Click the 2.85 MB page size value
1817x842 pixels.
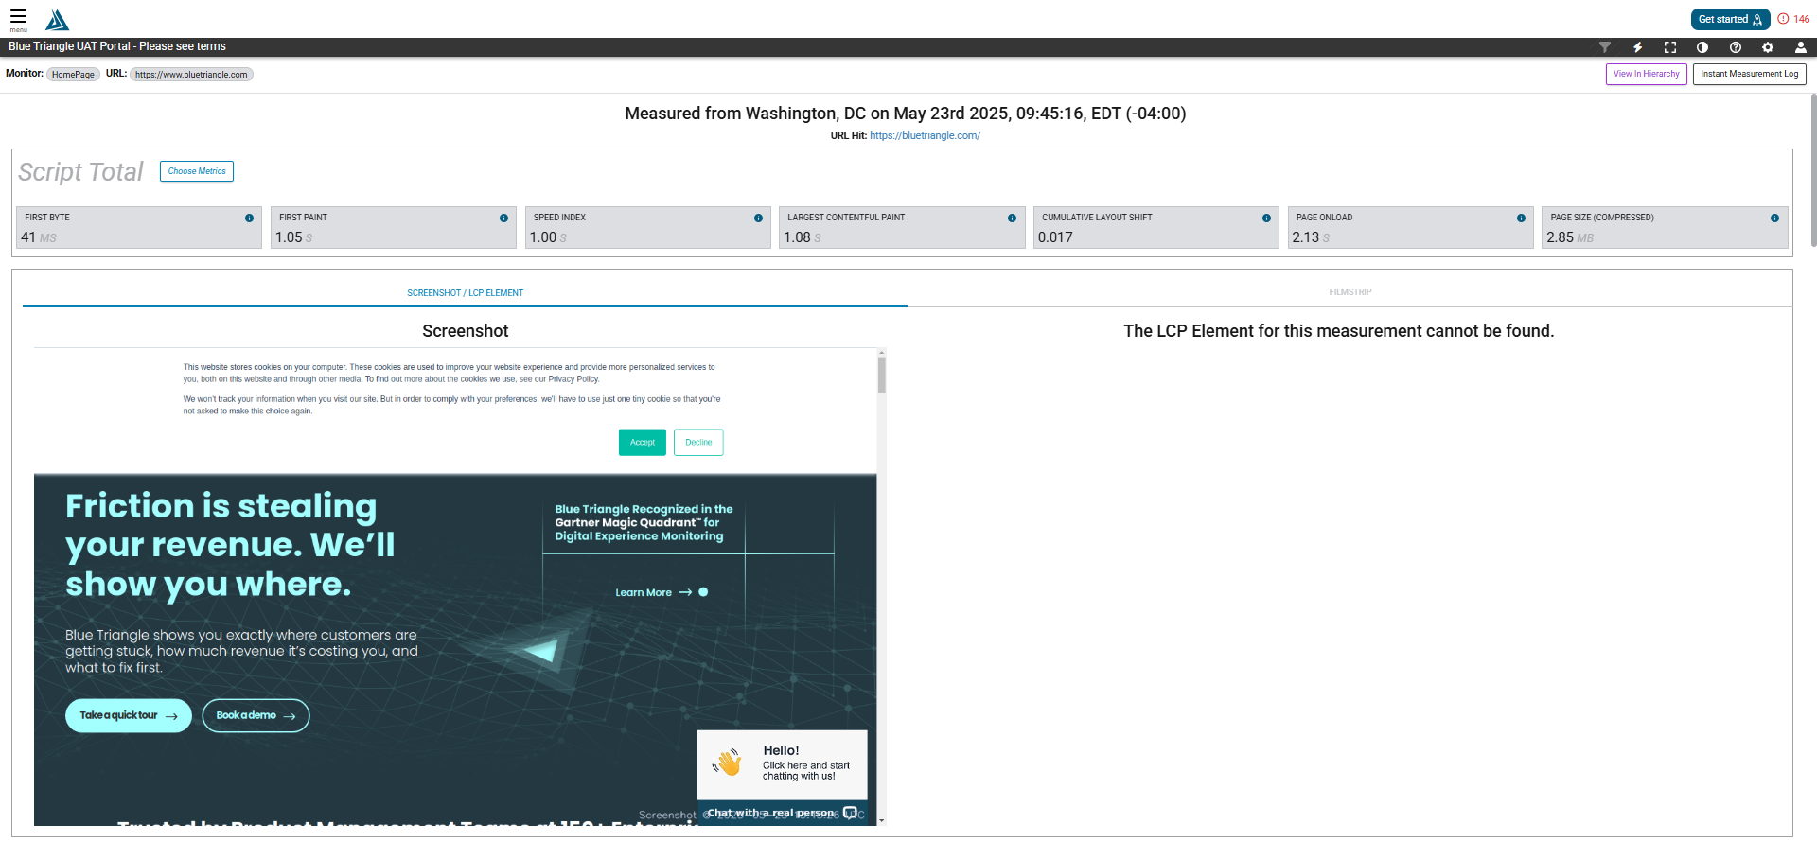point(1570,237)
